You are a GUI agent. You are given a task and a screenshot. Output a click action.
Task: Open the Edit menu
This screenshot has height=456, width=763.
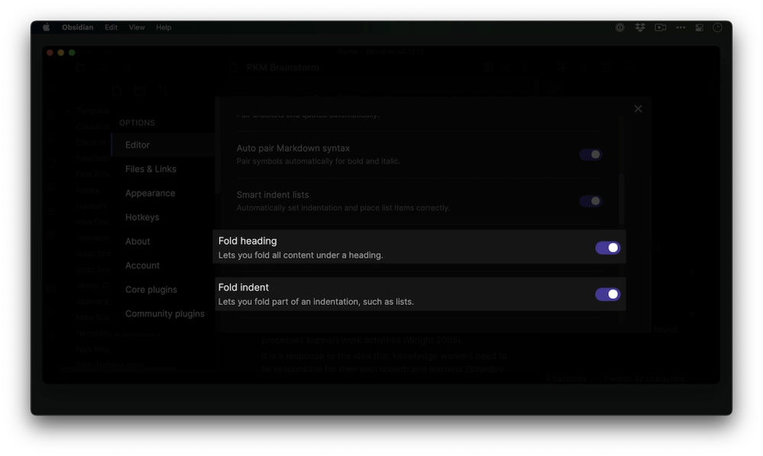coord(111,27)
